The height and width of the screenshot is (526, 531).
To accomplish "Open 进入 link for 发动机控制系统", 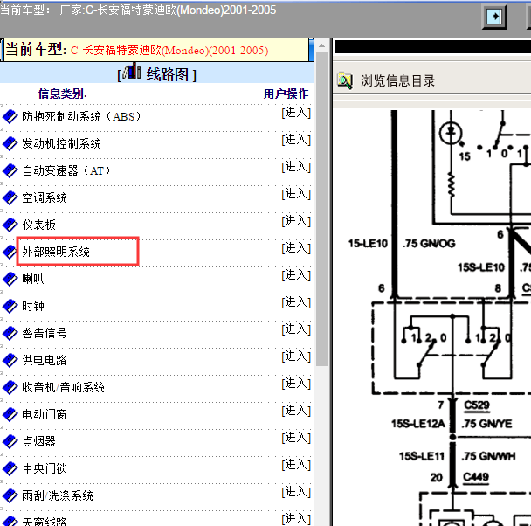I will click(296, 140).
